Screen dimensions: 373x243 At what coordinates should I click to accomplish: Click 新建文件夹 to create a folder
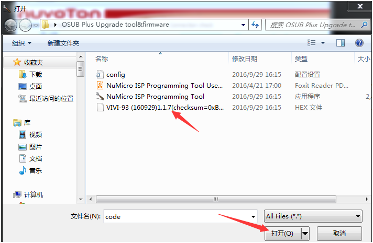pyautogui.click(x=63, y=43)
